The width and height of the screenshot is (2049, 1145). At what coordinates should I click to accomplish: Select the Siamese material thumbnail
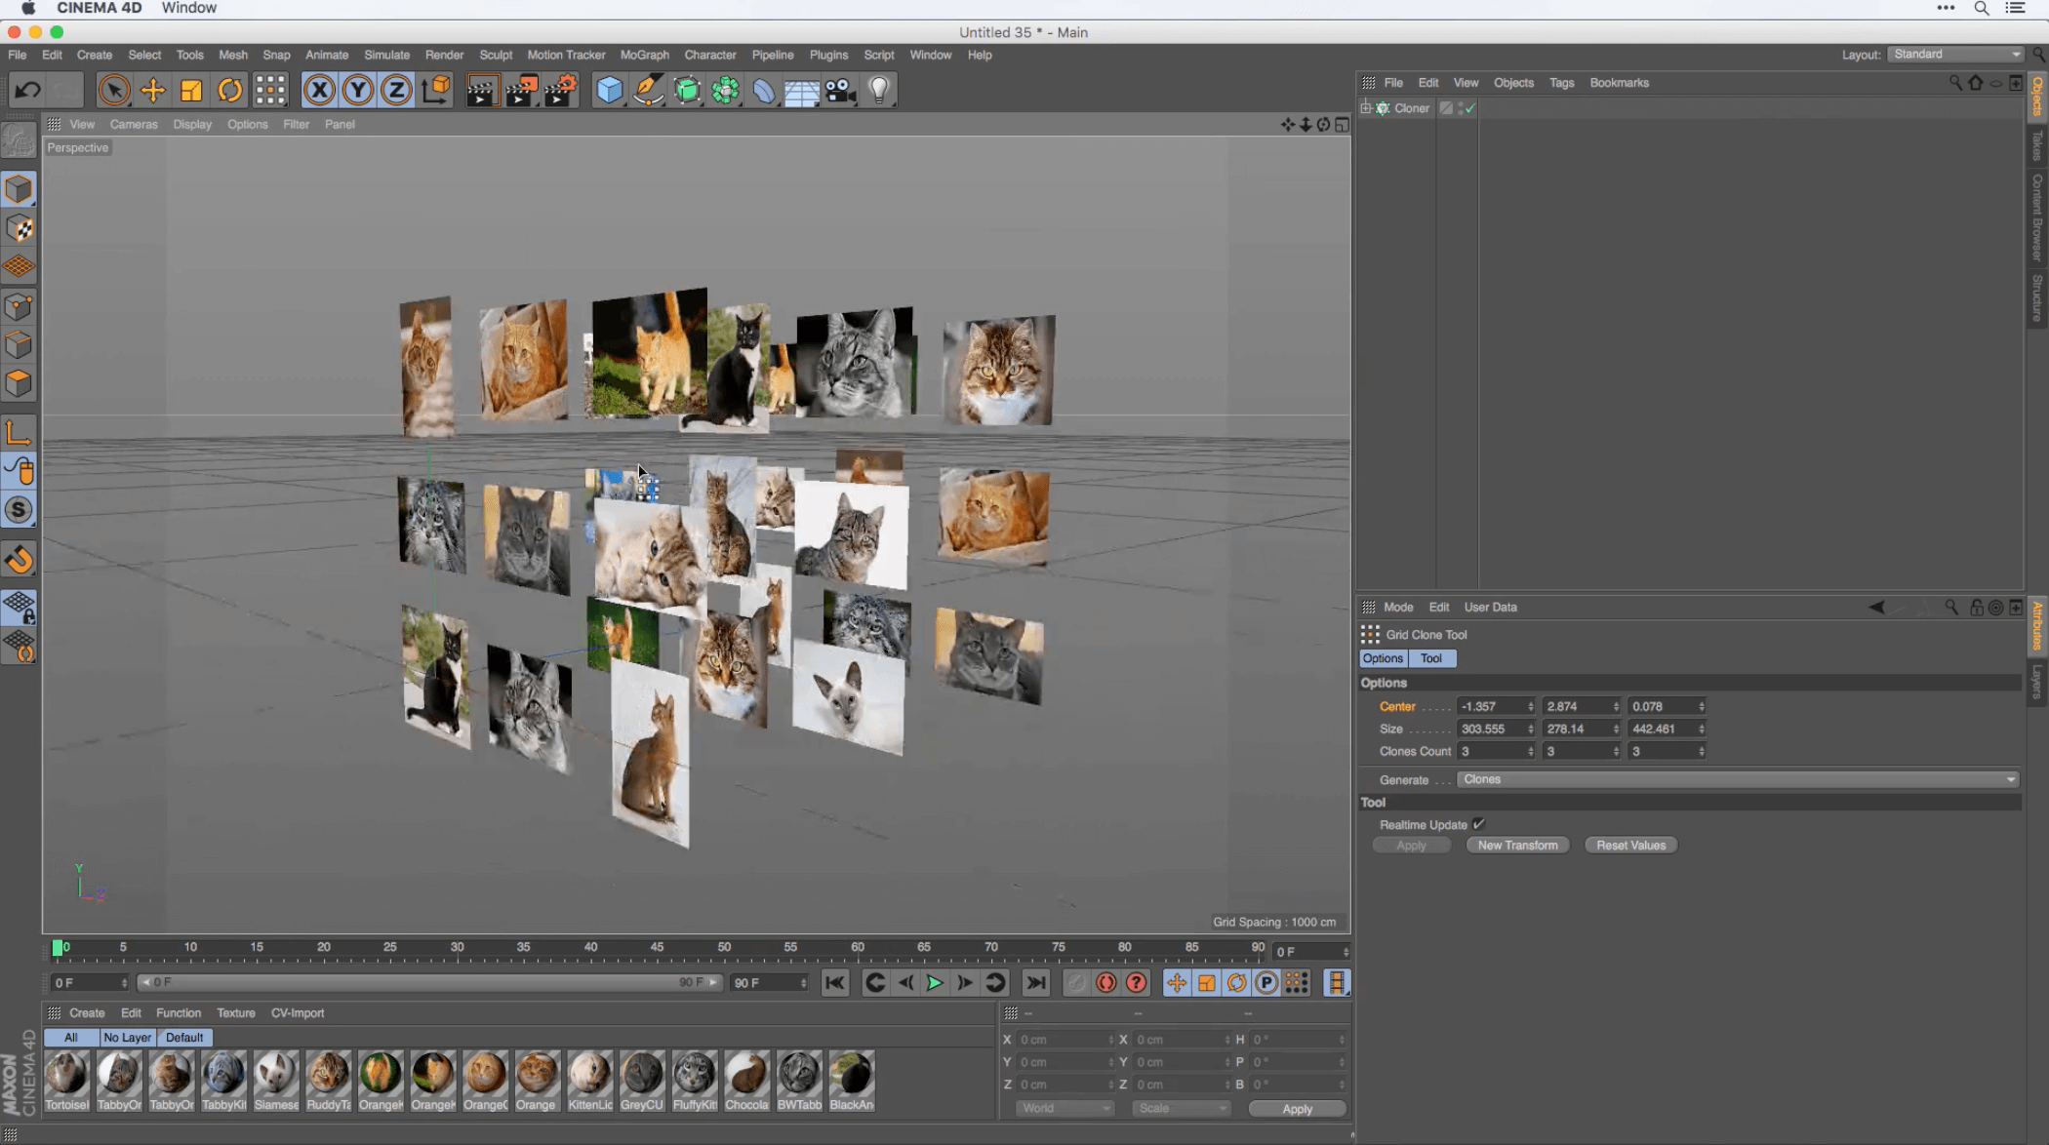(276, 1075)
